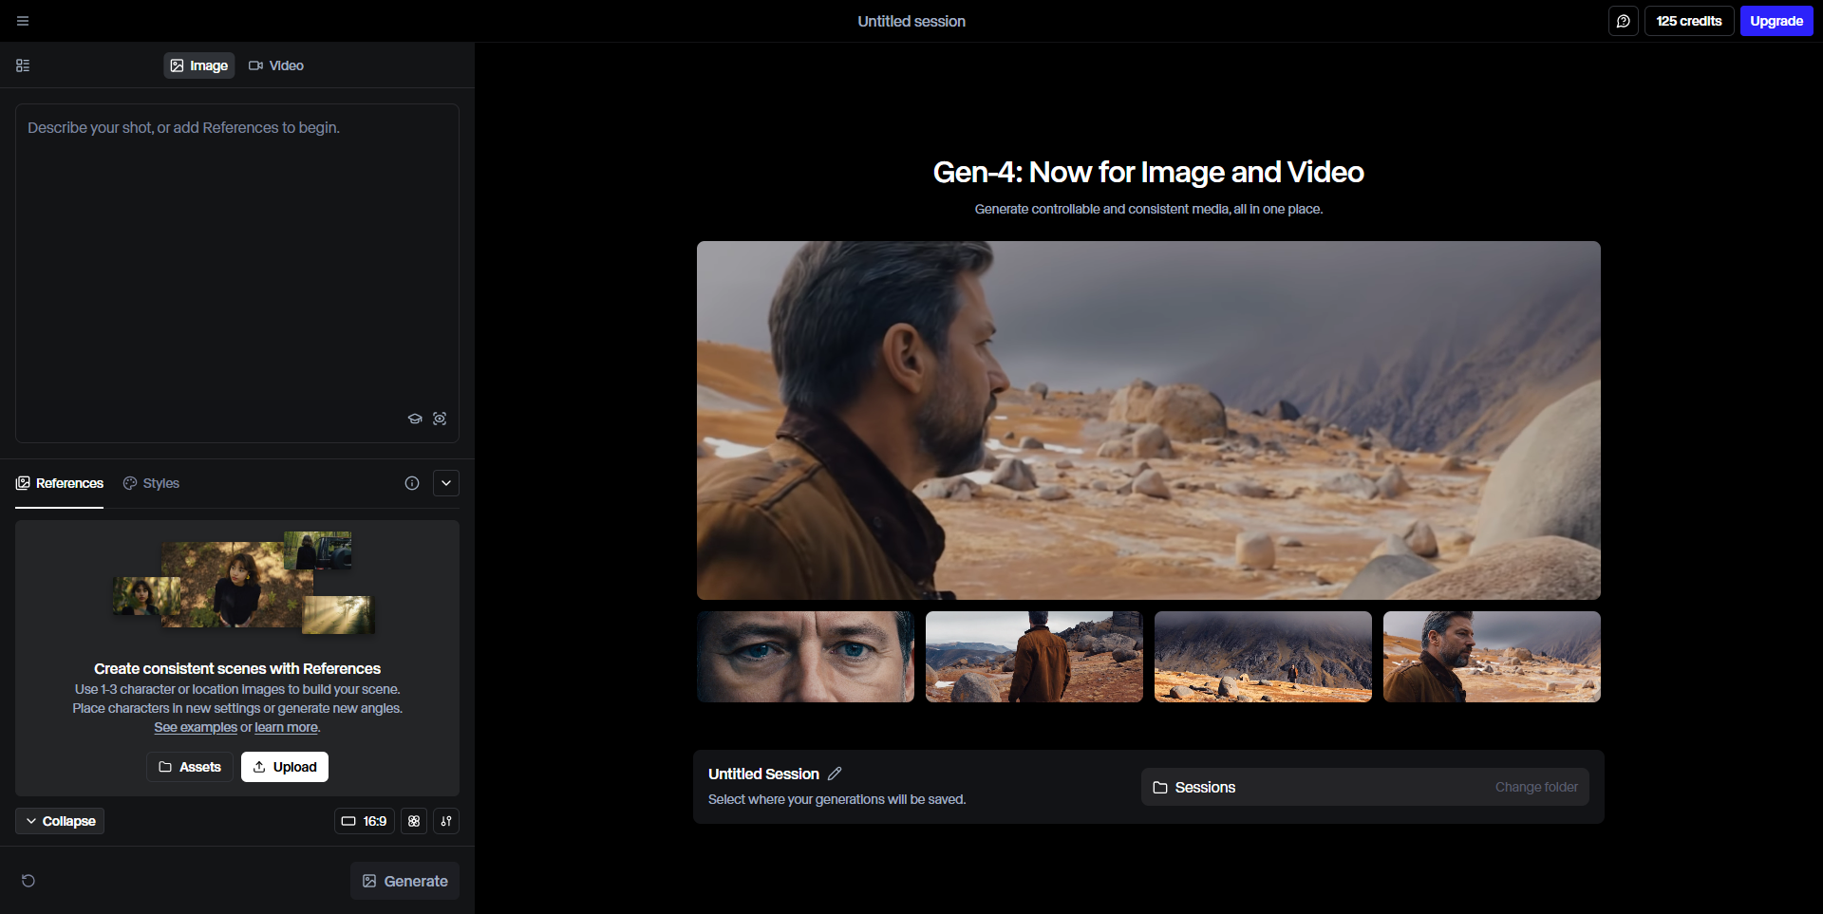
Task: Click the reset arrow icon near Generate
Action: click(x=28, y=881)
